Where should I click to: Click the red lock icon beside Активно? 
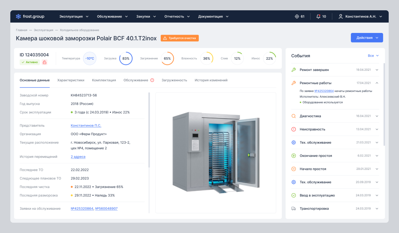pos(44,62)
